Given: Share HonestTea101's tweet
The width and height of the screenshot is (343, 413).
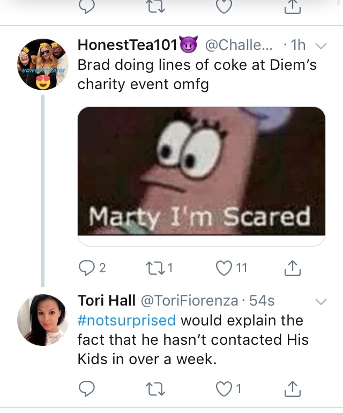Looking at the screenshot, I should pos(293,268).
